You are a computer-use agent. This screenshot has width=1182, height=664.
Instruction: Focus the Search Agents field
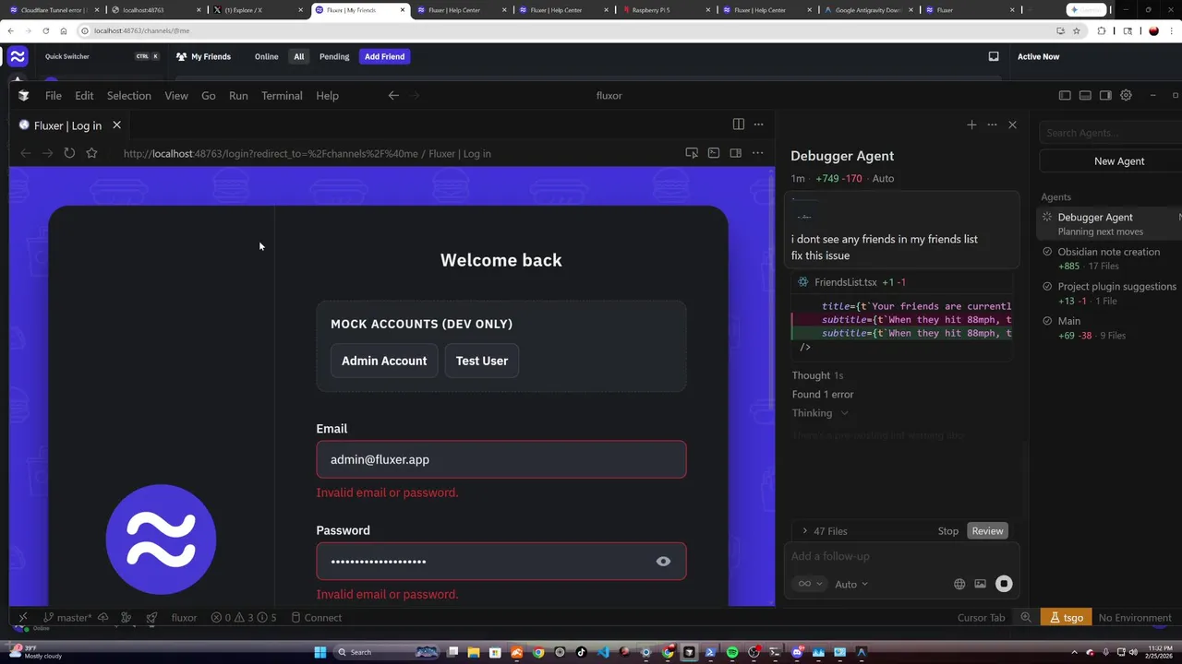click(1112, 133)
